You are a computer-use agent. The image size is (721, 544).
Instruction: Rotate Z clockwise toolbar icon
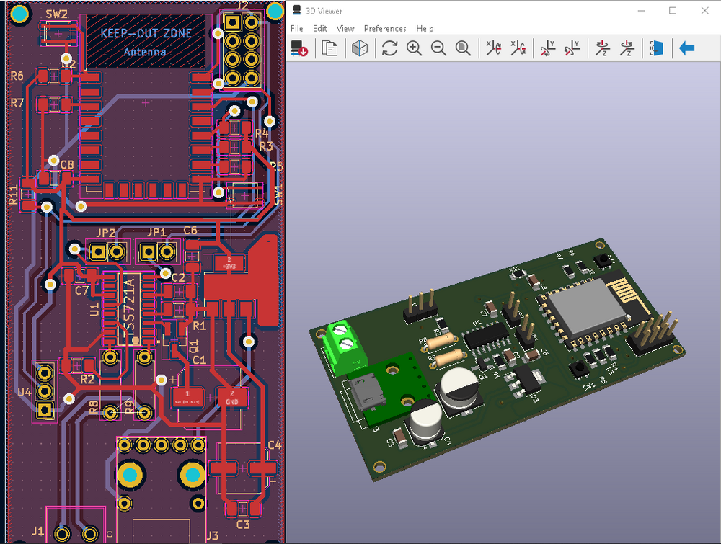(x=602, y=48)
